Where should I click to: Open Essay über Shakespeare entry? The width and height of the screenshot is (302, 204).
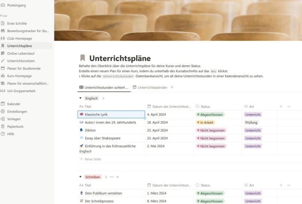point(102,138)
